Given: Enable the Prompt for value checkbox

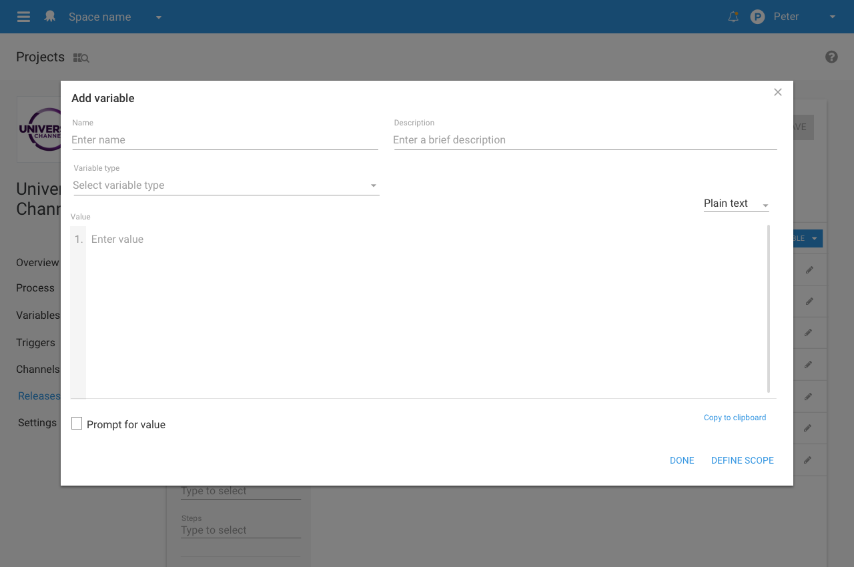Looking at the screenshot, I should pos(76,423).
